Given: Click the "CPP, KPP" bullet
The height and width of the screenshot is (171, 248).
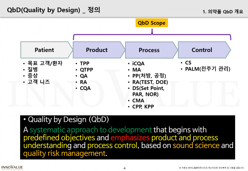Looking at the screenshot, I should pyautogui.click(x=143, y=107).
